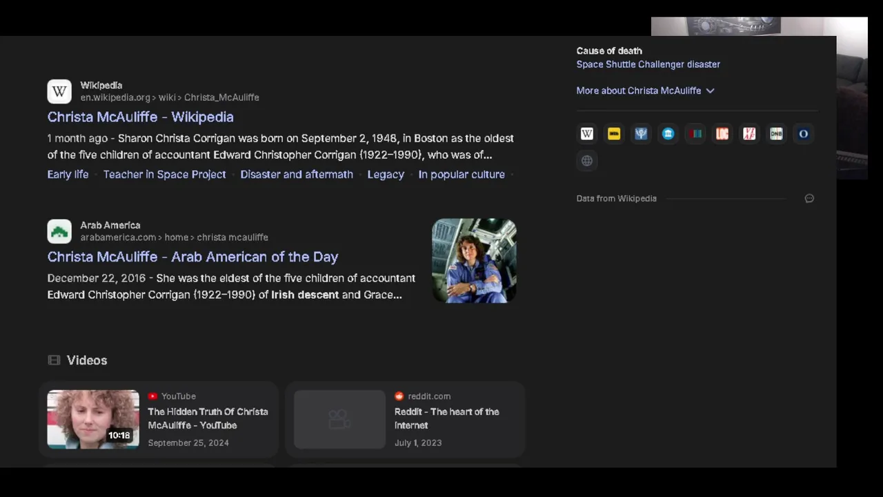Click the September 25, 2024 video date
883x497 pixels.
188,443
